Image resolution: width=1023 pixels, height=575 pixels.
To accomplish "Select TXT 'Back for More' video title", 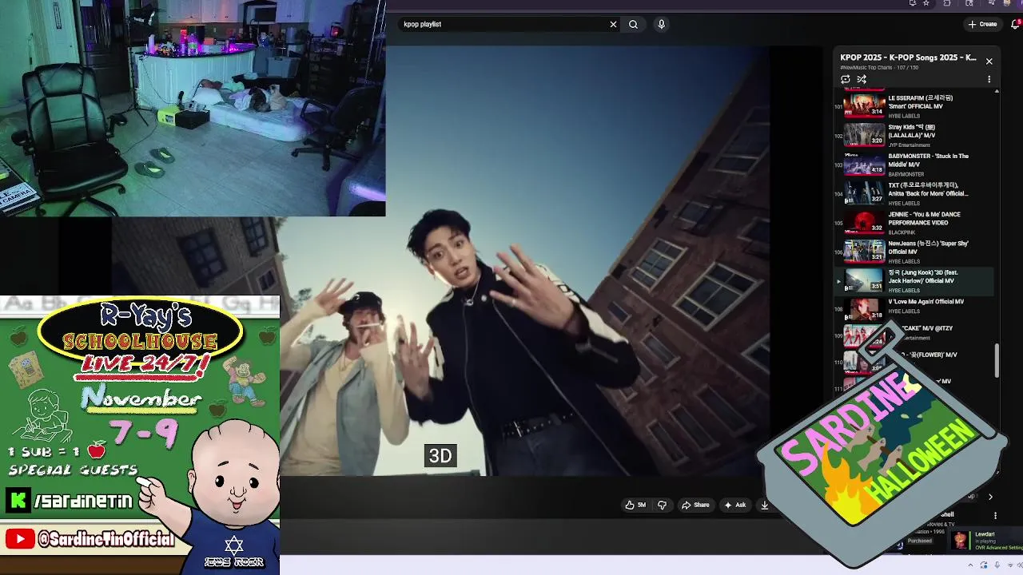I will coord(928,189).
